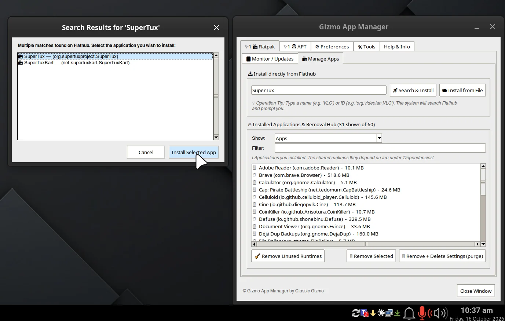Viewport: 505px width, 321px height.
Task: Minimize the Gizmo App Manager window
Action: pyautogui.click(x=477, y=27)
